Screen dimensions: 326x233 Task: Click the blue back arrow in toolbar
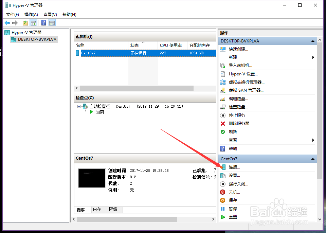coord(7,22)
